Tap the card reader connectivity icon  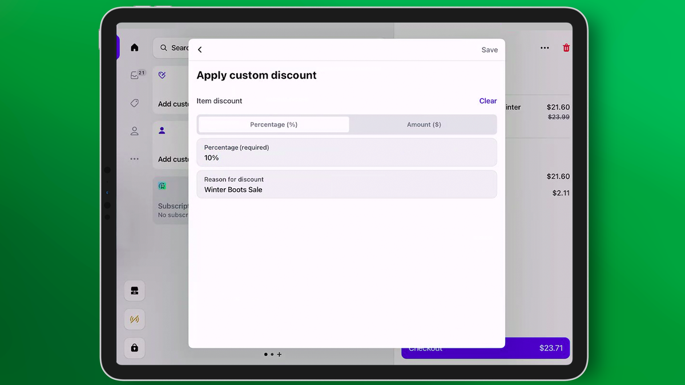click(x=135, y=319)
